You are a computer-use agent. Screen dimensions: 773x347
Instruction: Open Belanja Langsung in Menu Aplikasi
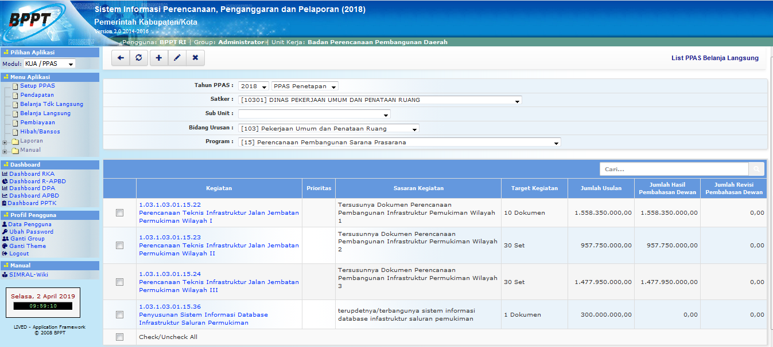click(x=45, y=113)
